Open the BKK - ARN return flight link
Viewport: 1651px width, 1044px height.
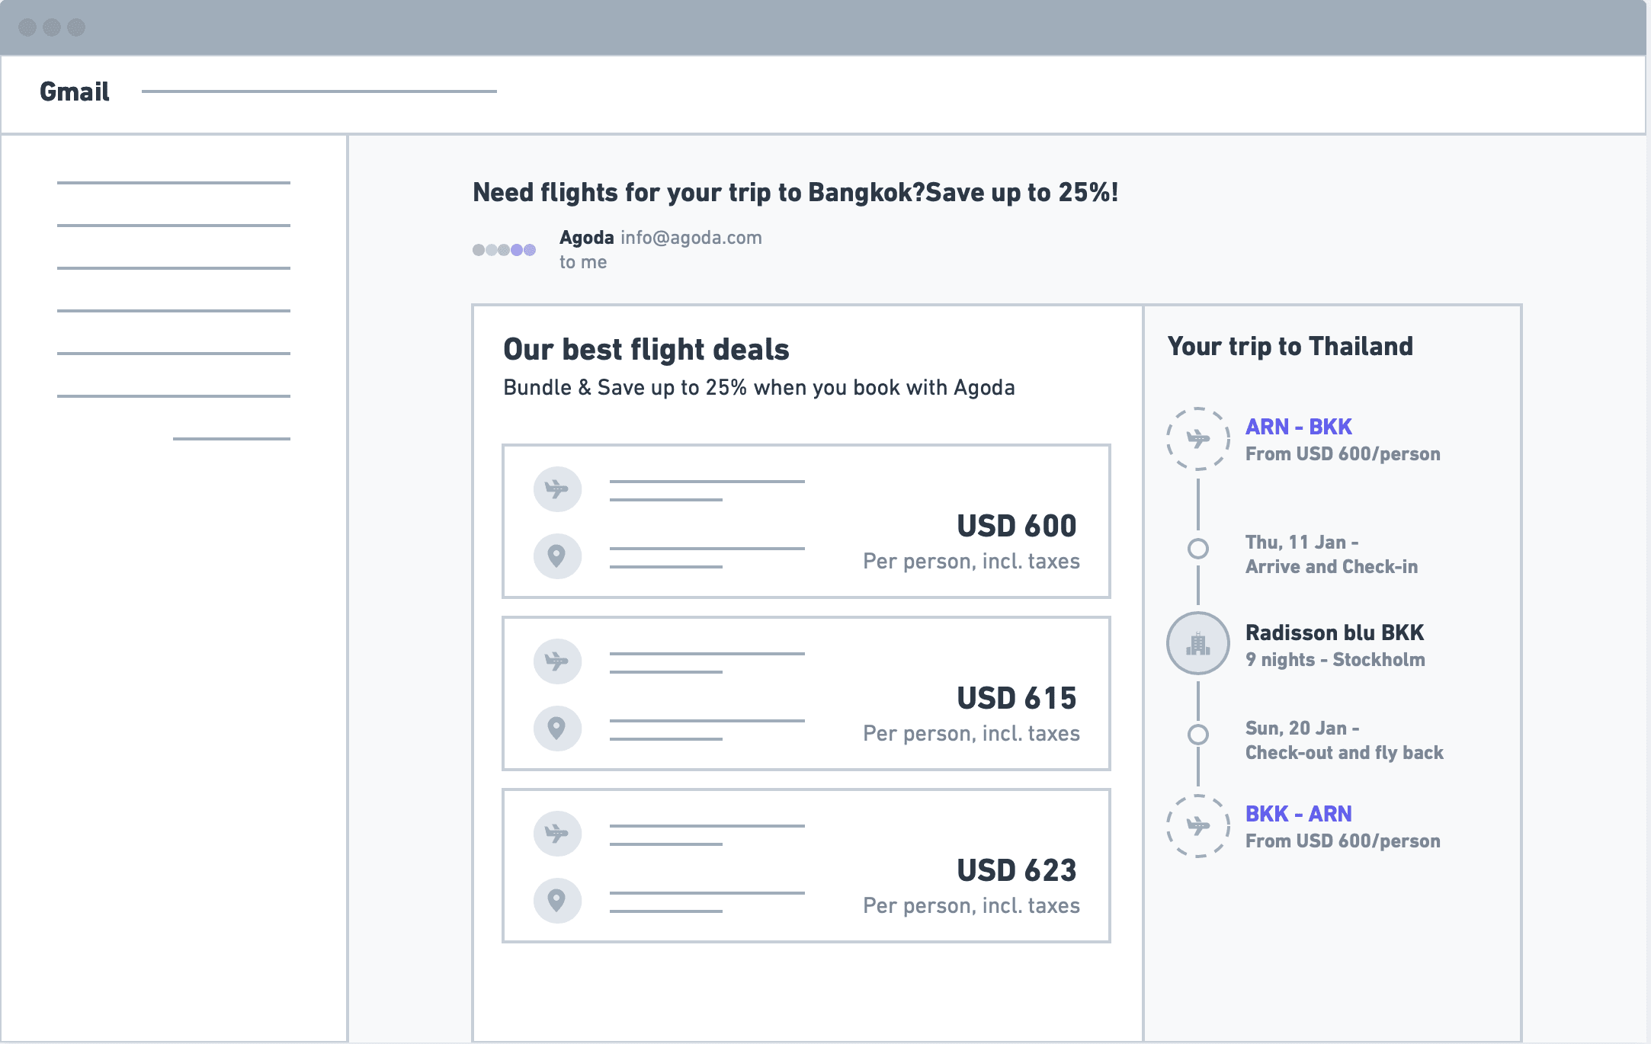coord(1298,814)
